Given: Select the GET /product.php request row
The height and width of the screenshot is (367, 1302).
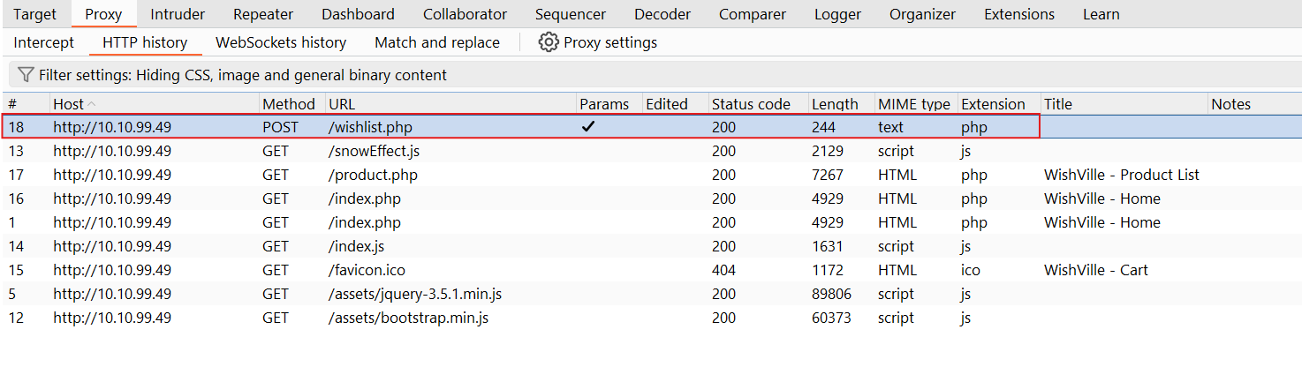Looking at the screenshot, I should coord(651,175).
